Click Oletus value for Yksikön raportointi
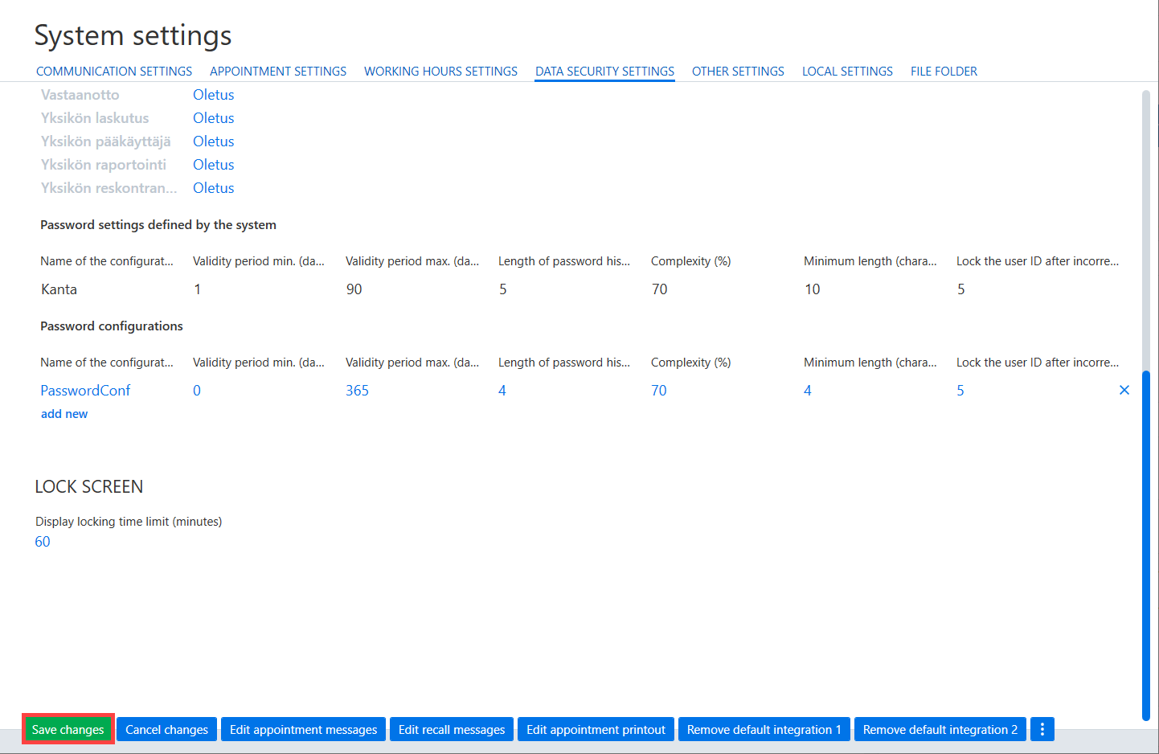This screenshot has width=1159, height=754. point(214,165)
